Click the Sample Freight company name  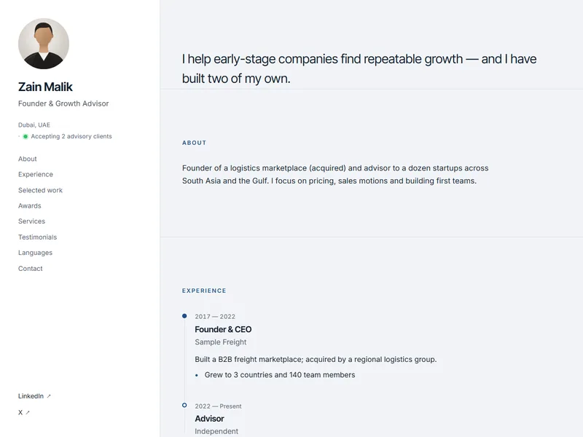(221, 342)
